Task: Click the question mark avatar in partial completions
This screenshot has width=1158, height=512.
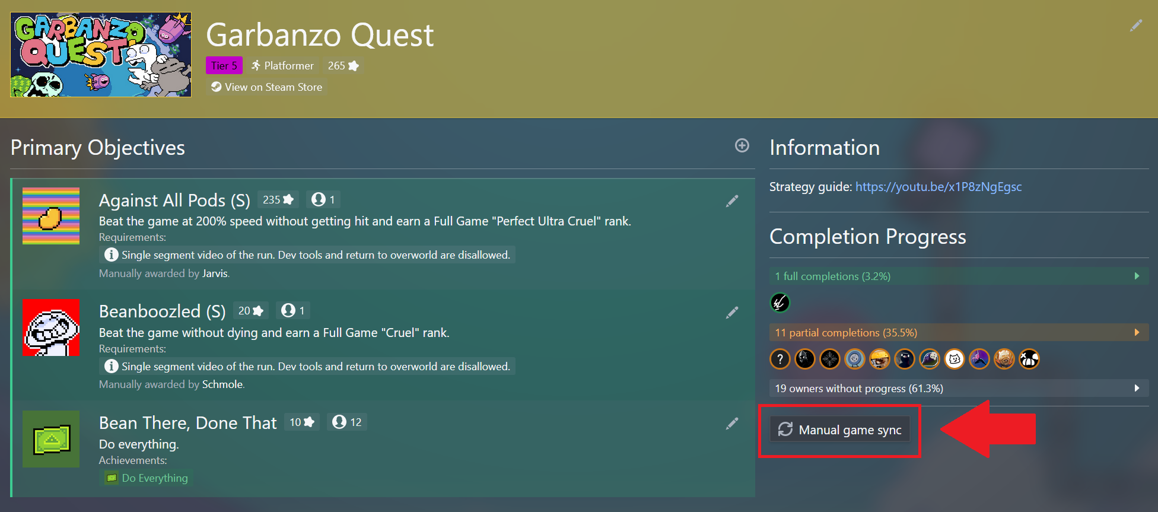Action: (780, 359)
